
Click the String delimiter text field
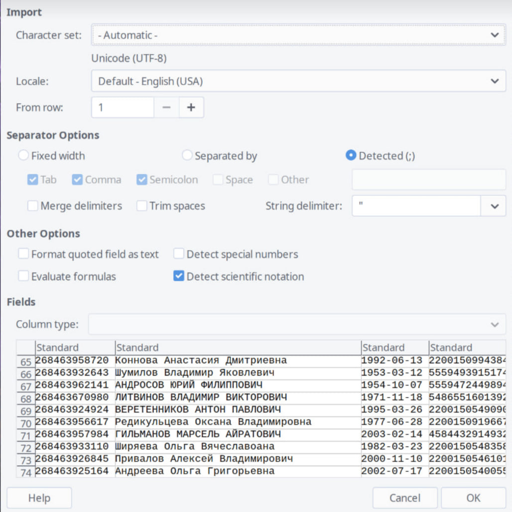(x=416, y=206)
